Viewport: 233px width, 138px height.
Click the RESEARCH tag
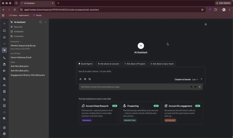click(87, 121)
